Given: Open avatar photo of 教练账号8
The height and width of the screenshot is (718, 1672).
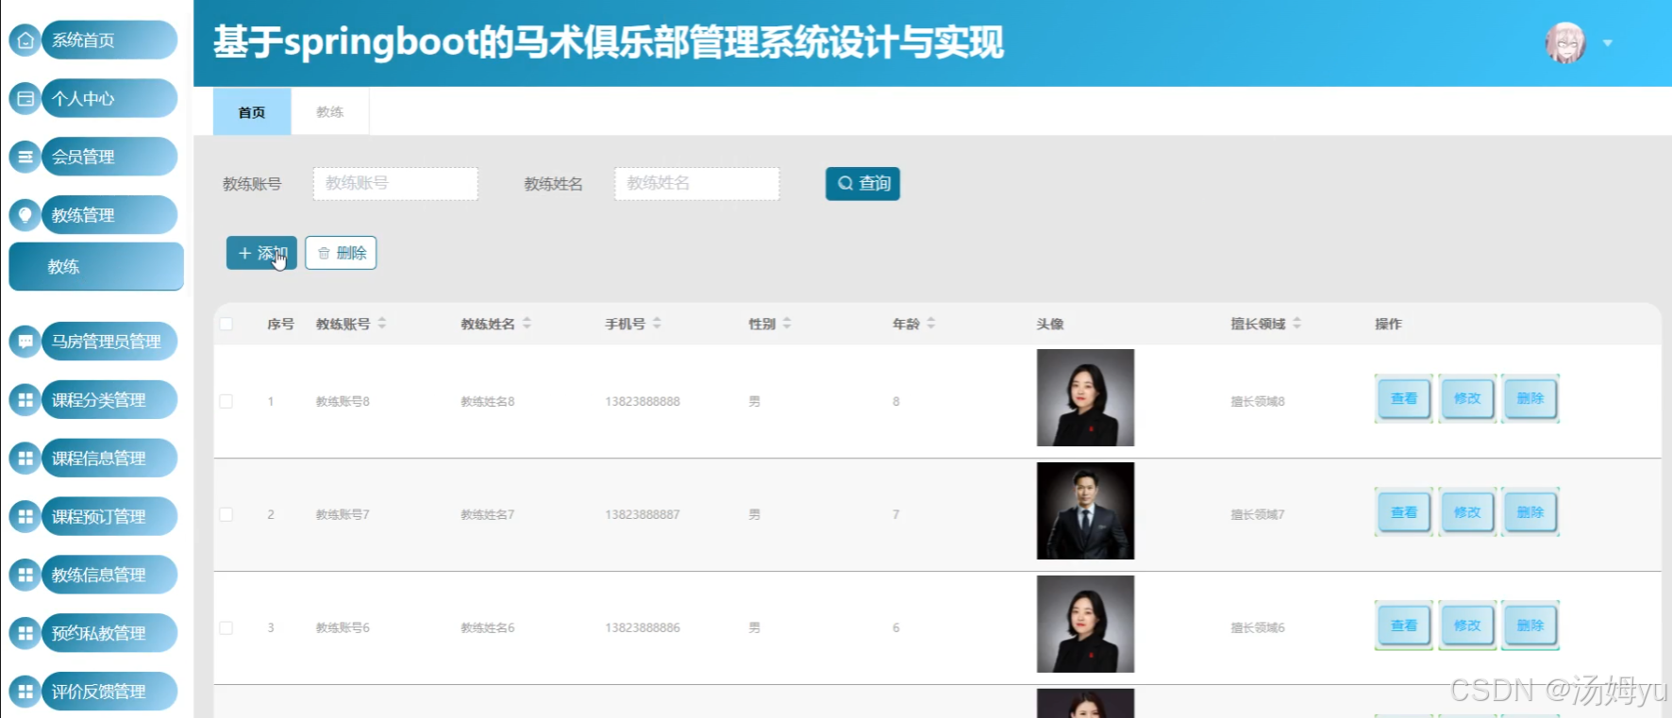Looking at the screenshot, I should click(1085, 398).
